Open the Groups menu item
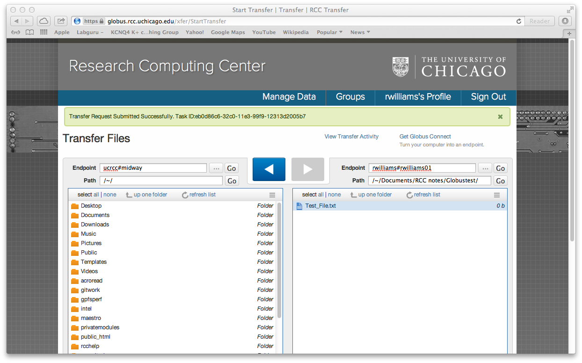The width and height of the screenshot is (582, 363). click(x=350, y=97)
